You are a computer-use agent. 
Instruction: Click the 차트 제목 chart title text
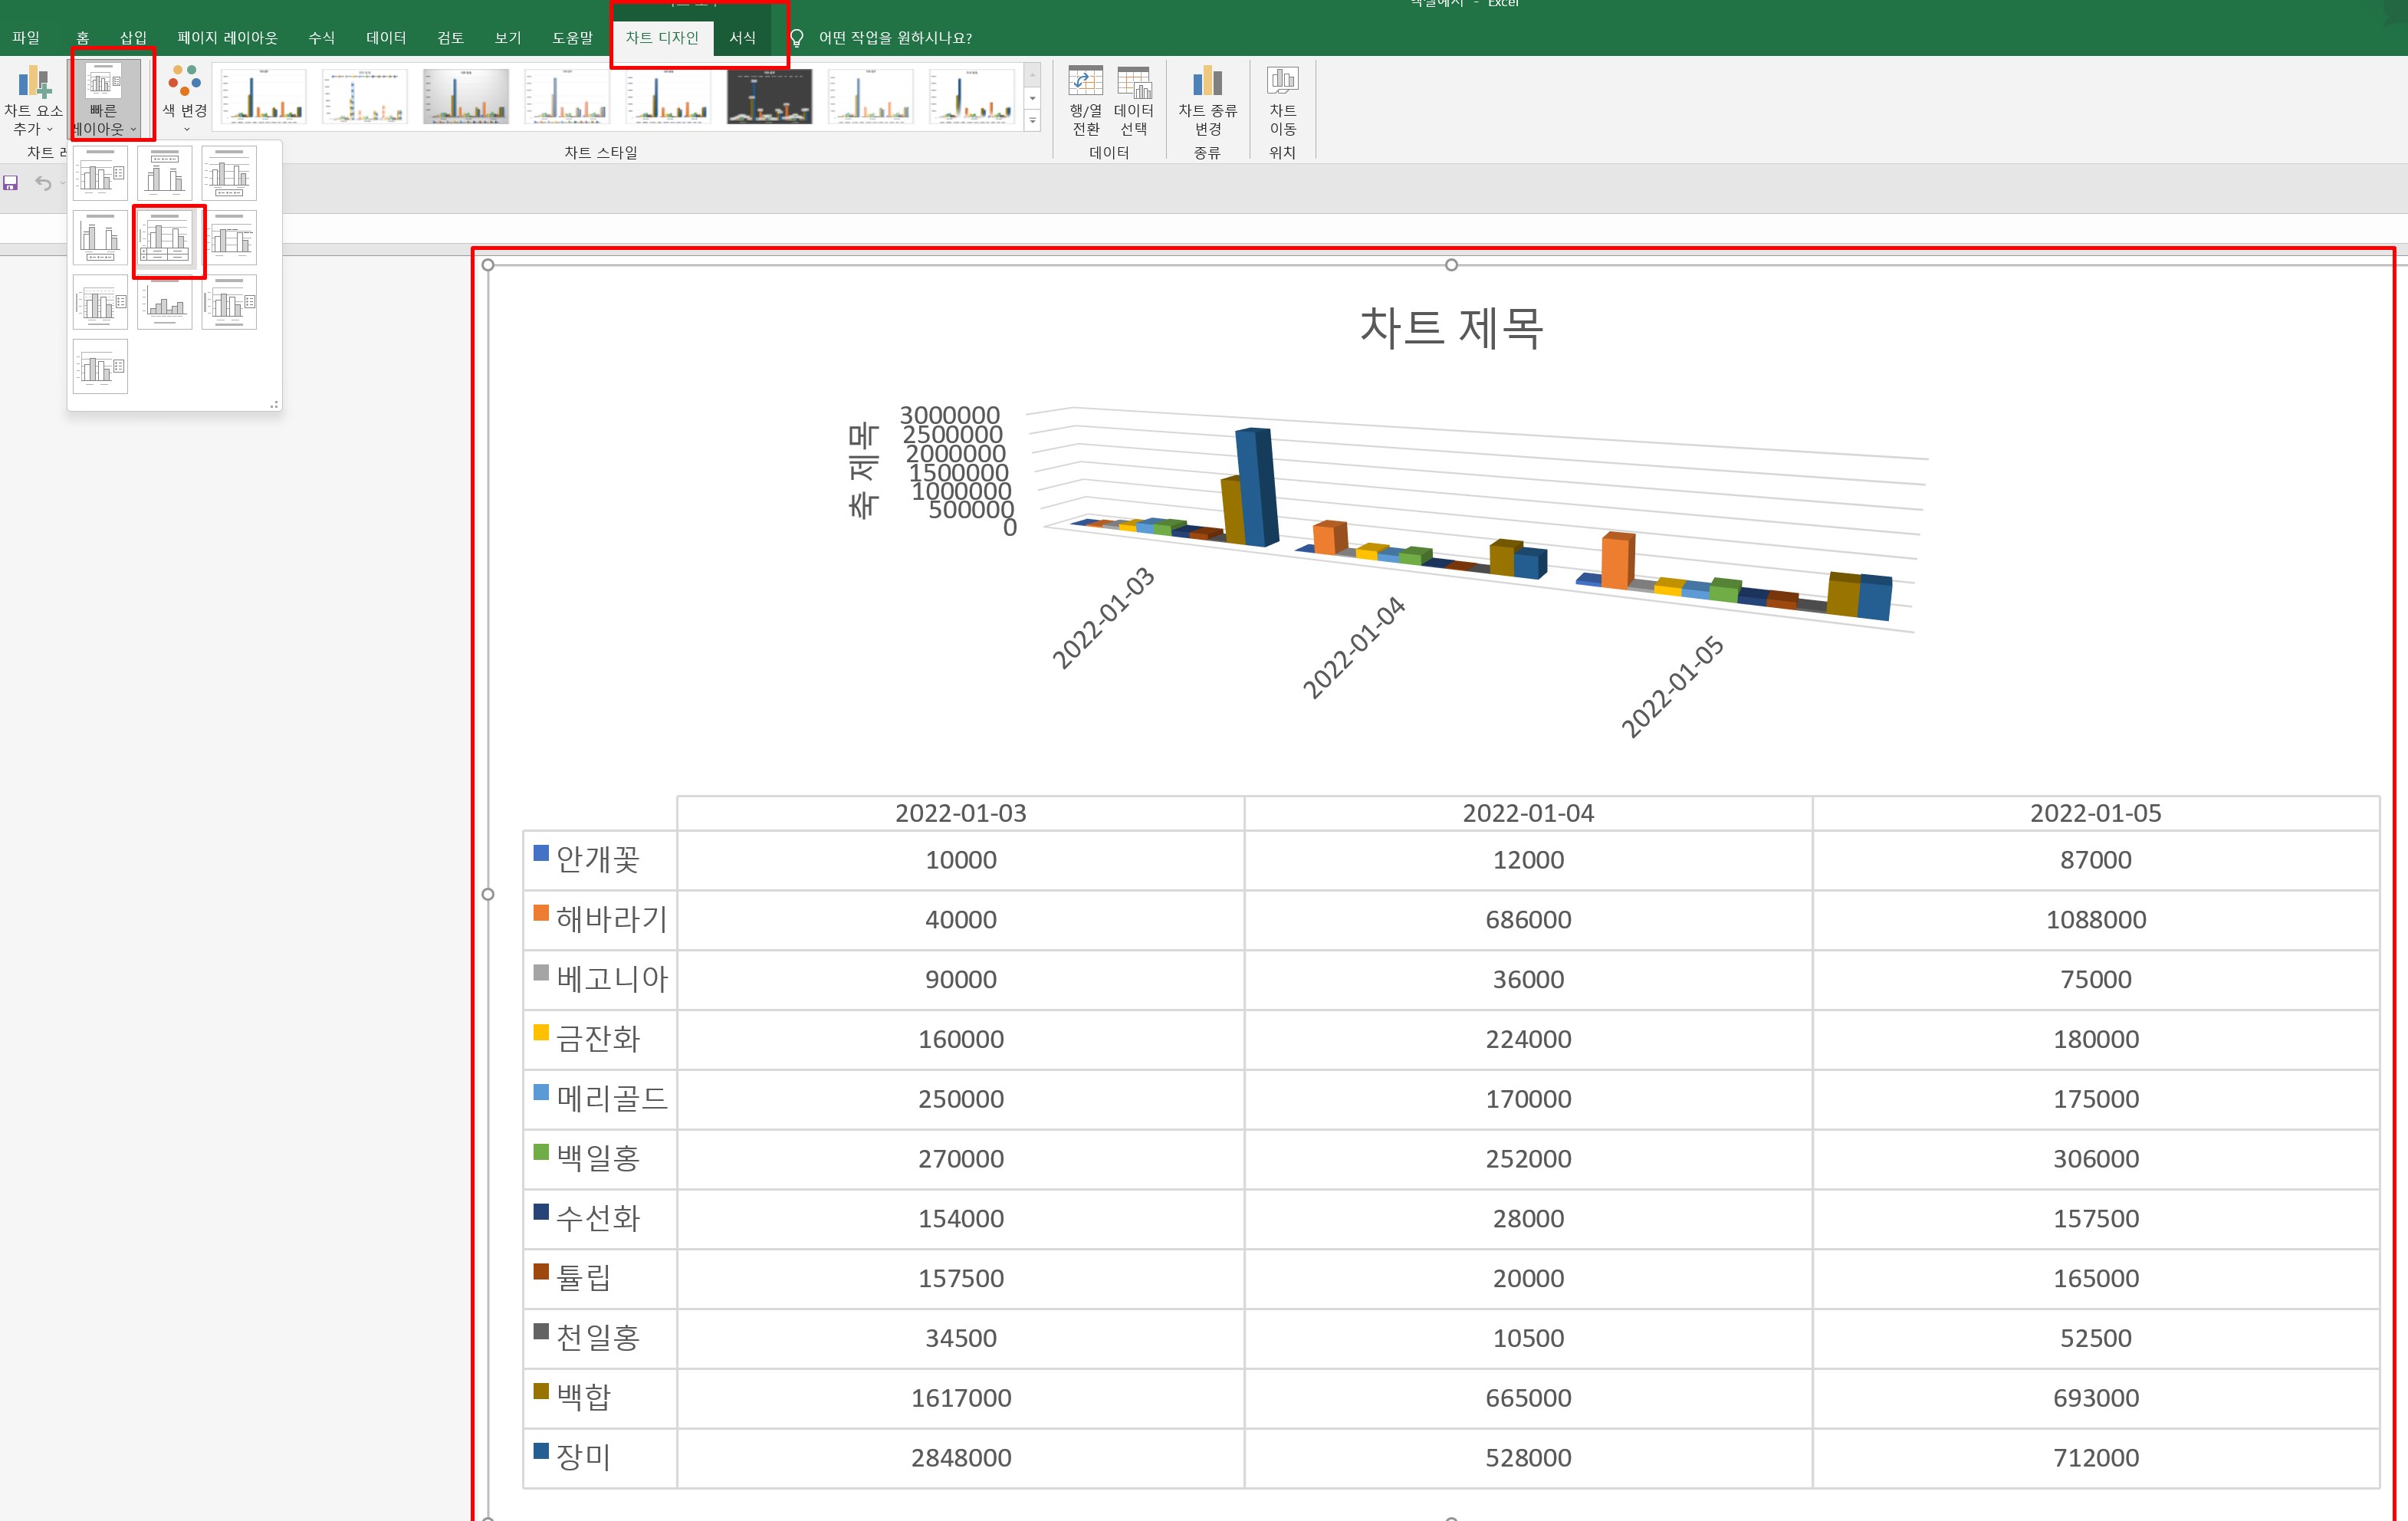1450,327
